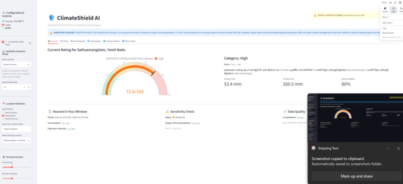Image resolution: width=403 pixels, height=184 pixels.
Task: Click the Search City / District Name field
Action: click(16, 128)
